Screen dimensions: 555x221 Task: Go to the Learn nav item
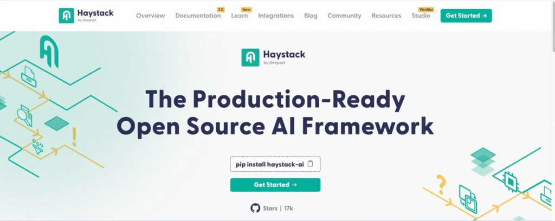click(x=239, y=16)
